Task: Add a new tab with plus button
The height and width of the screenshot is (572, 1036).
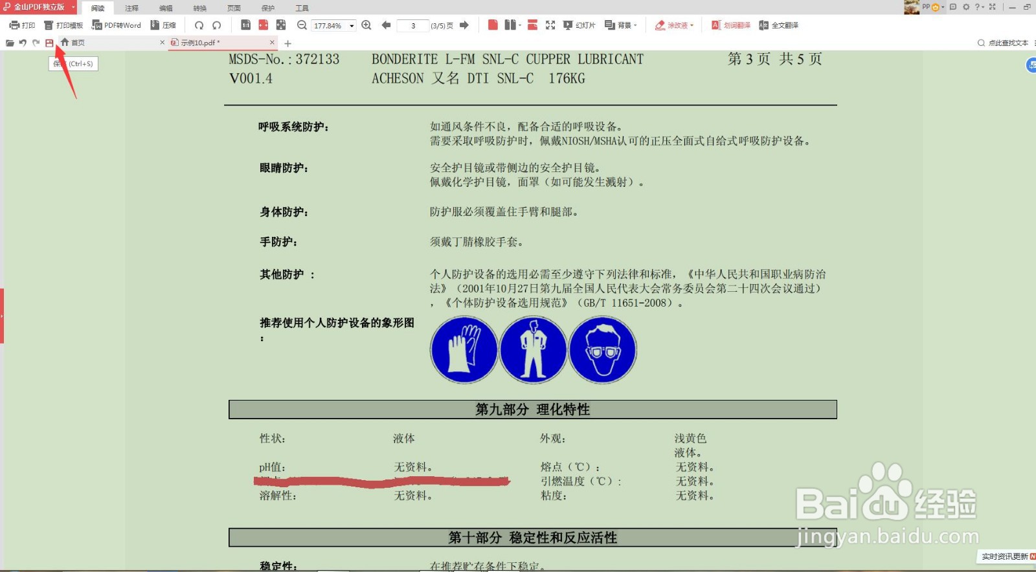Action: (288, 43)
